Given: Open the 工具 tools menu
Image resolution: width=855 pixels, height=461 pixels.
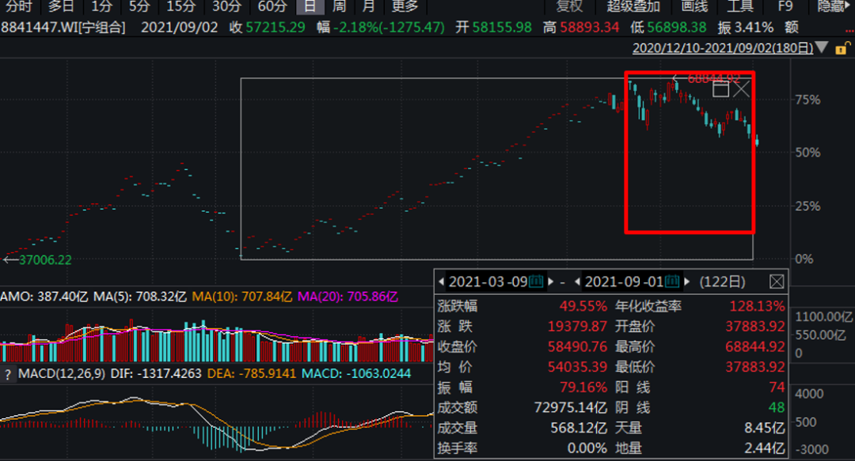Looking at the screenshot, I should point(740,6).
